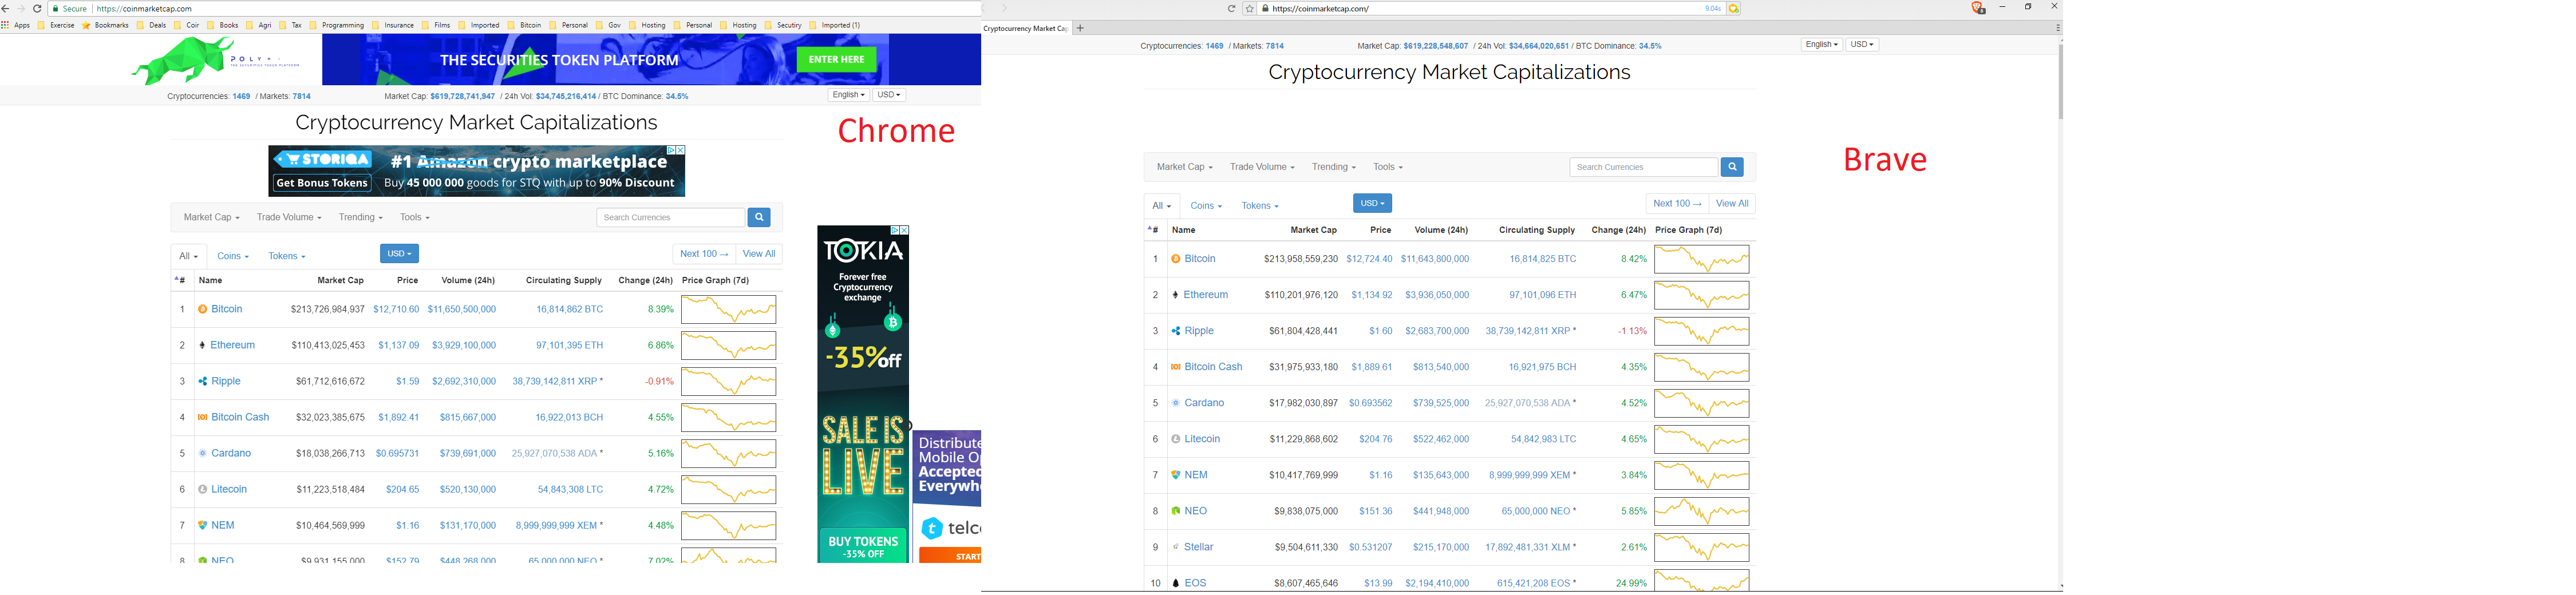This screenshot has height=595, width=2576.
Task: Focus the Search Currencies field in Chrome
Action: click(671, 217)
